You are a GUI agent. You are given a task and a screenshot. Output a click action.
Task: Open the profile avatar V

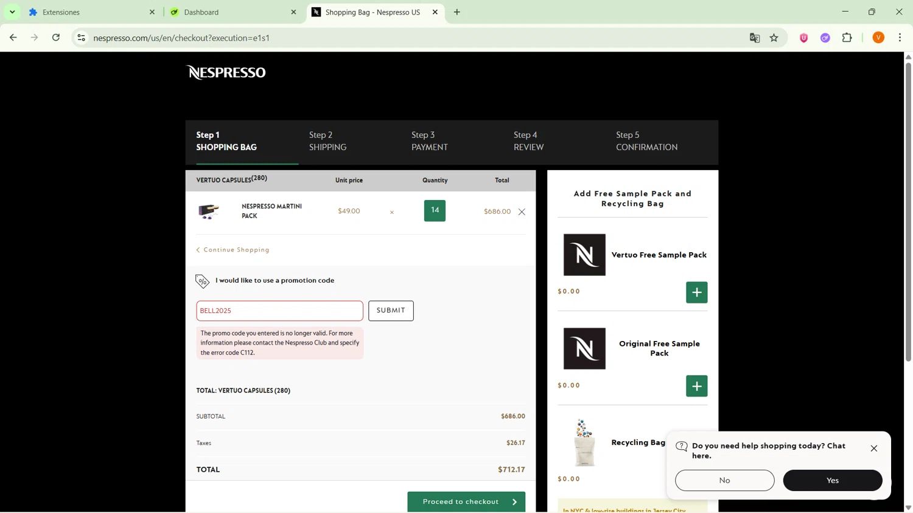[878, 38]
